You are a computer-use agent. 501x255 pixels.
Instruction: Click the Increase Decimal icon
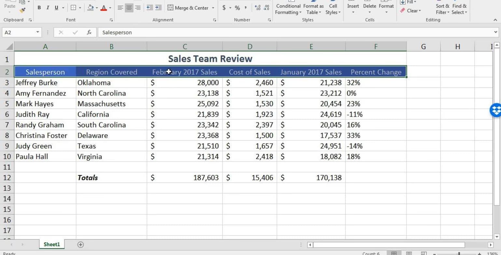click(x=257, y=8)
